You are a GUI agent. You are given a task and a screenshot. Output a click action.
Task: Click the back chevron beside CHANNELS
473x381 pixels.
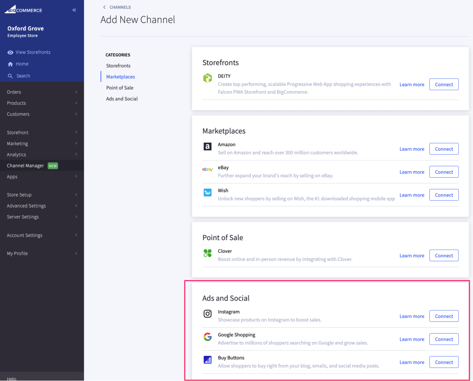click(104, 7)
